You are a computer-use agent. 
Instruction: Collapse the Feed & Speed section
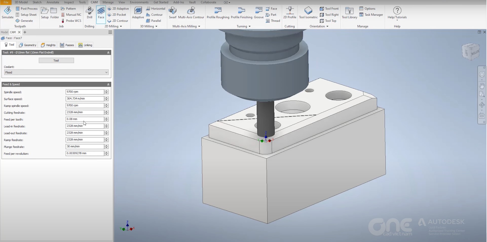point(108,84)
